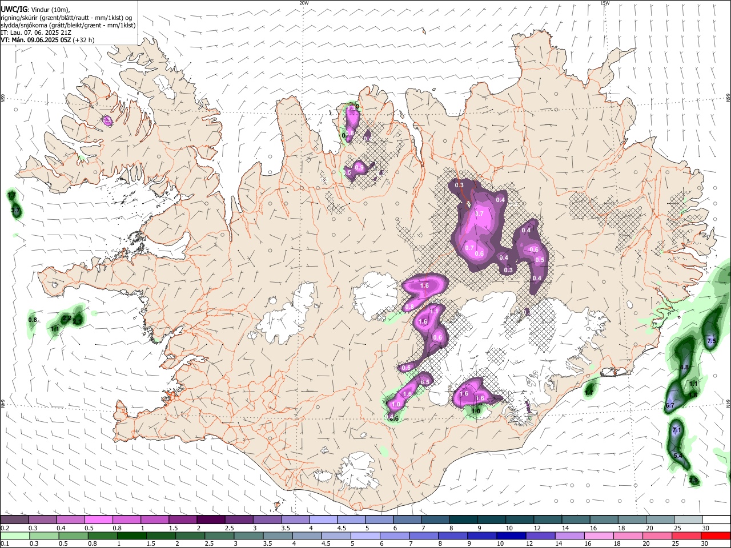
Task: Click the '4.8' rain value offshore east
Action: click(x=685, y=367)
